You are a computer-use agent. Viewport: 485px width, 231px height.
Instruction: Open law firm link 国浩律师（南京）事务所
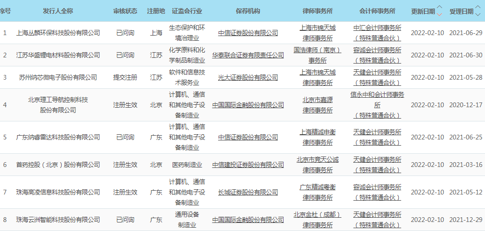(x=317, y=55)
